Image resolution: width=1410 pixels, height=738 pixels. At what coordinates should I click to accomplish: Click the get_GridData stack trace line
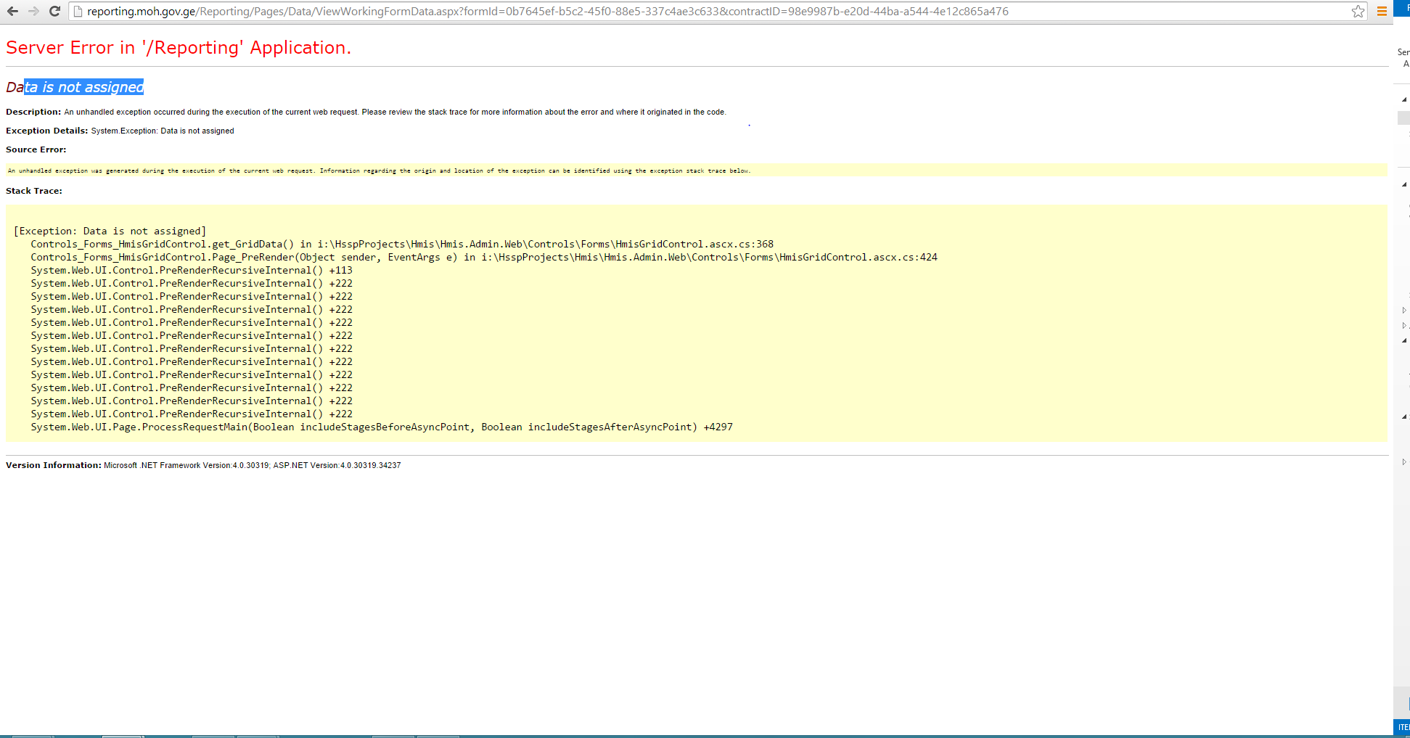401,245
